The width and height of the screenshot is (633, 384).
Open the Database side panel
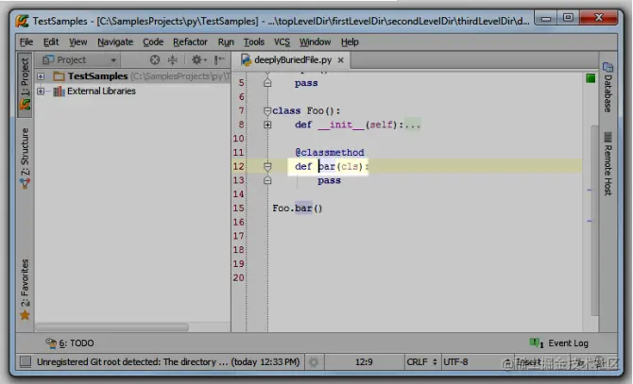[608, 87]
